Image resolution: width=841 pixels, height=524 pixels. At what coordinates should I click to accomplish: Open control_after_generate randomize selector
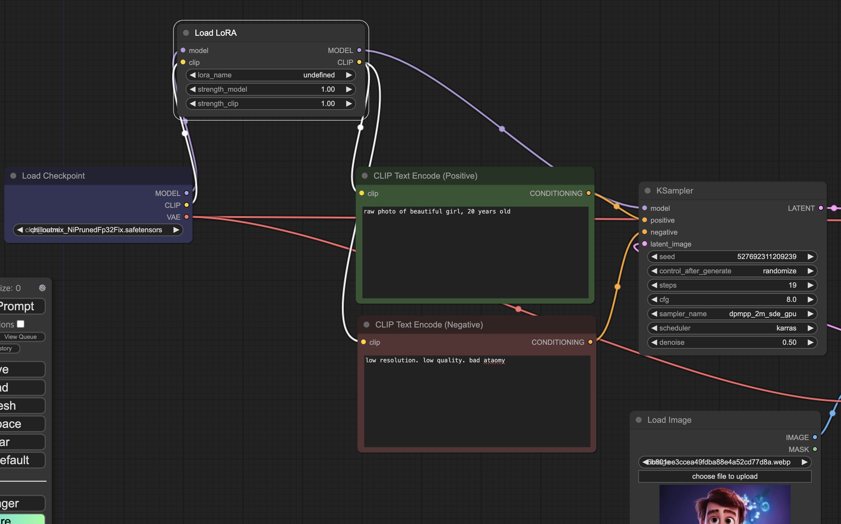pos(731,271)
